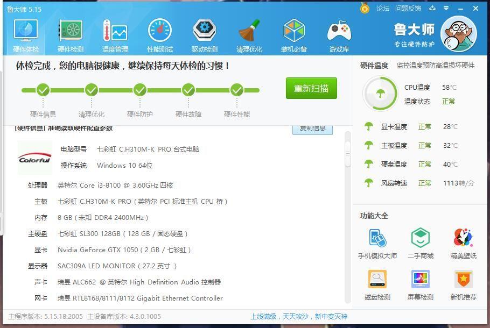The height and width of the screenshot is (328, 490).
Task: Minimize the 鲁大师 window
Action: 460,9
